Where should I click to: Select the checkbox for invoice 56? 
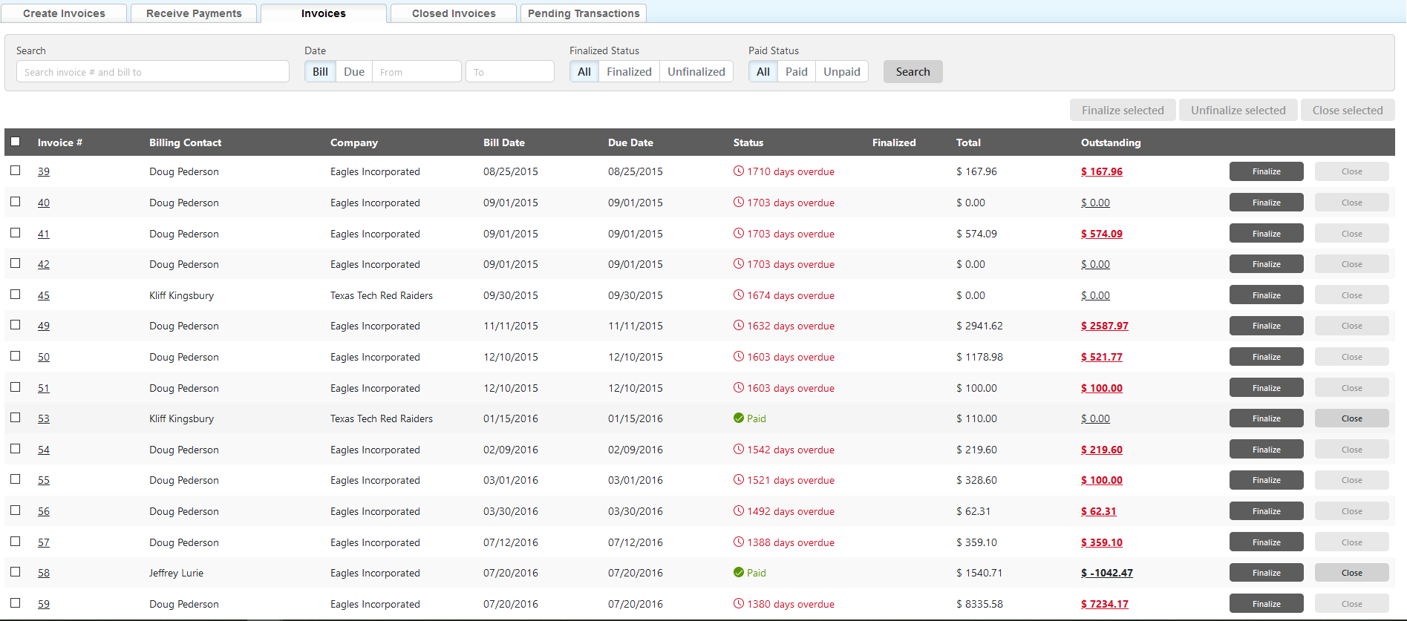(16, 510)
